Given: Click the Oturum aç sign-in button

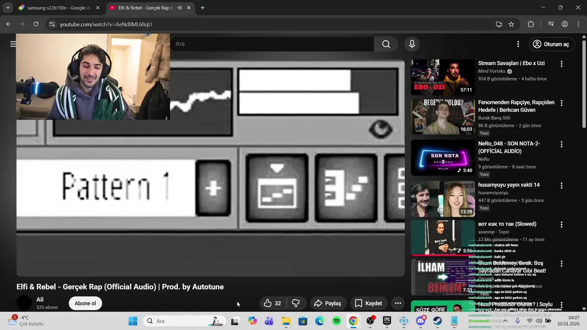Looking at the screenshot, I should (x=551, y=44).
